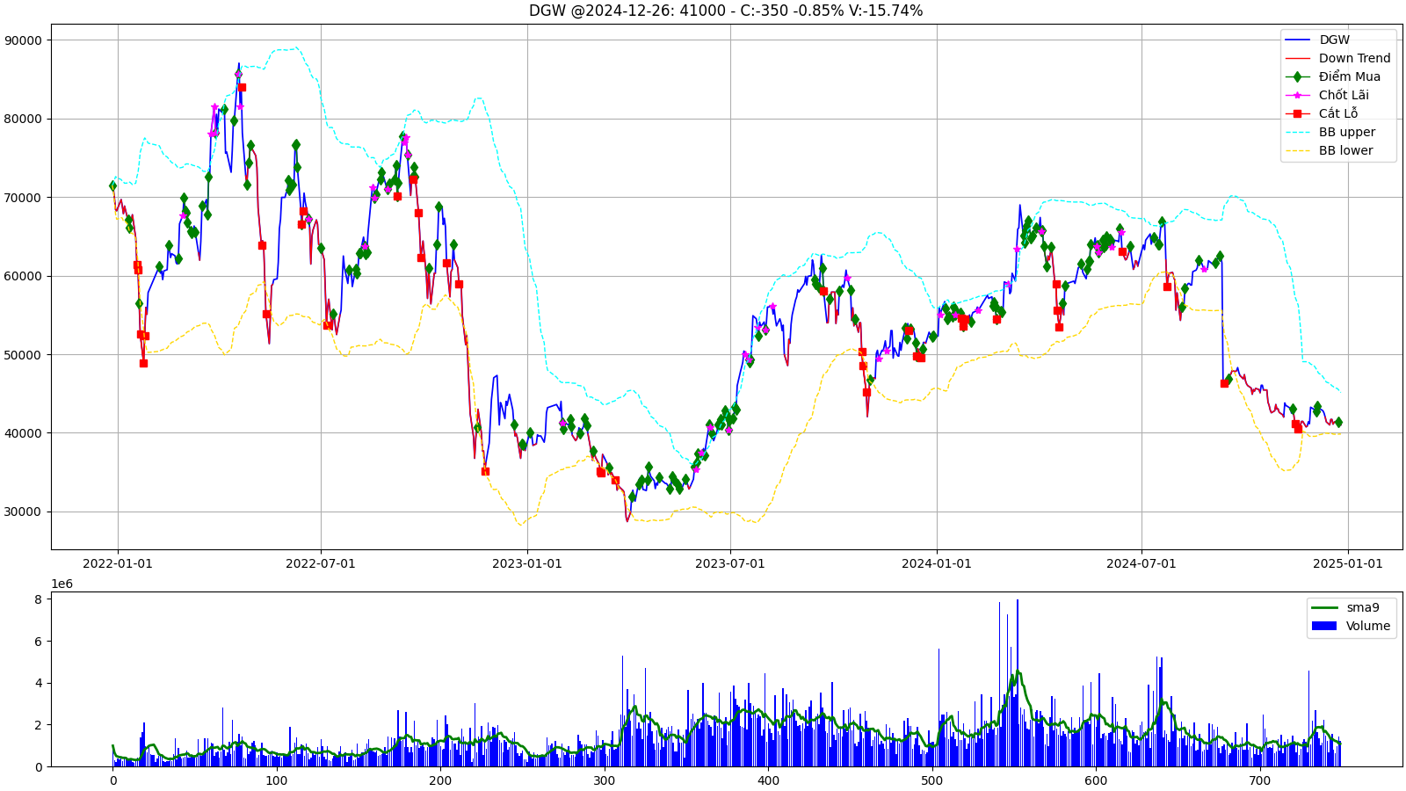The height and width of the screenshot is (791, 1406).
Task: Click the yellow BB lower legend line
Action: (x=1297, y=150)
